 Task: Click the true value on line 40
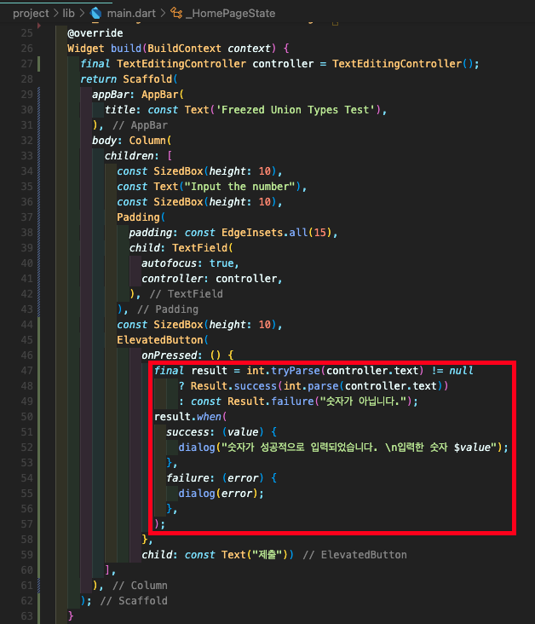(x=221, y=263)
